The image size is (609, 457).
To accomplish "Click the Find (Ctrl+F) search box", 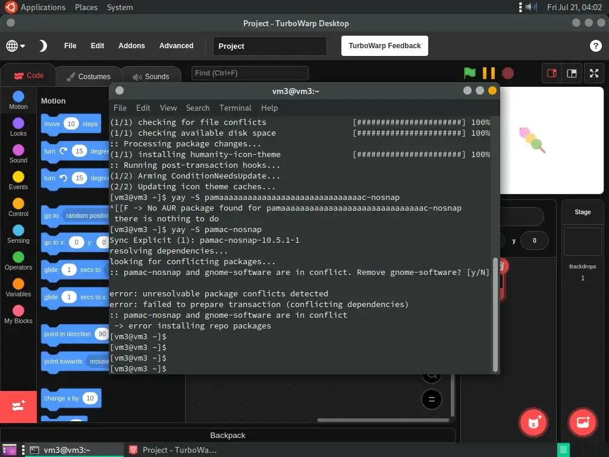I will (250, 73).
